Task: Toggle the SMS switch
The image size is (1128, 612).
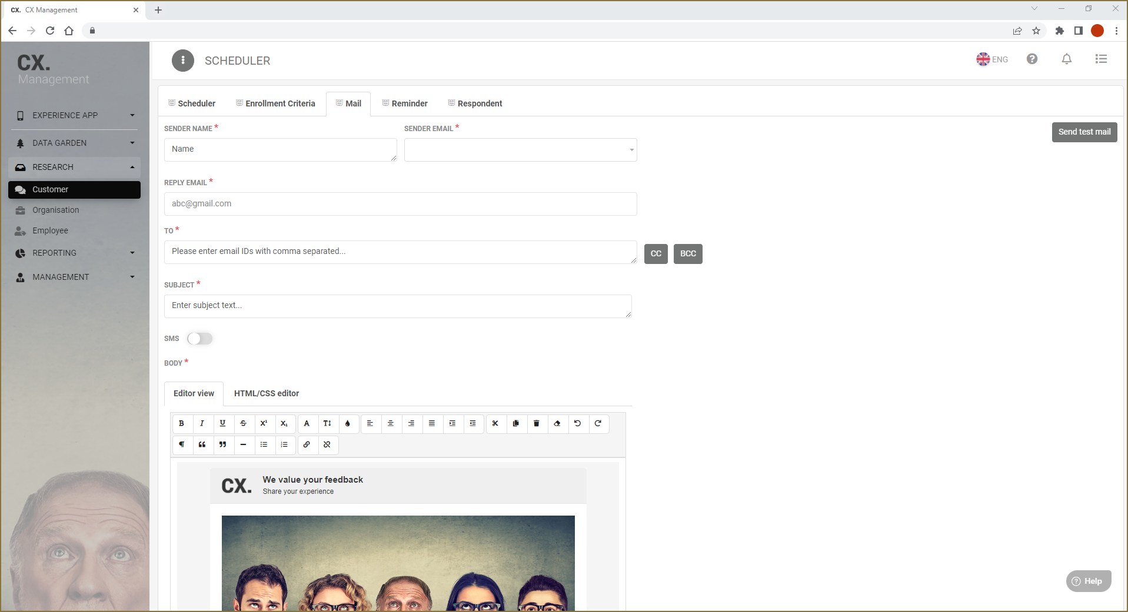Action: (x=199, y=339)
